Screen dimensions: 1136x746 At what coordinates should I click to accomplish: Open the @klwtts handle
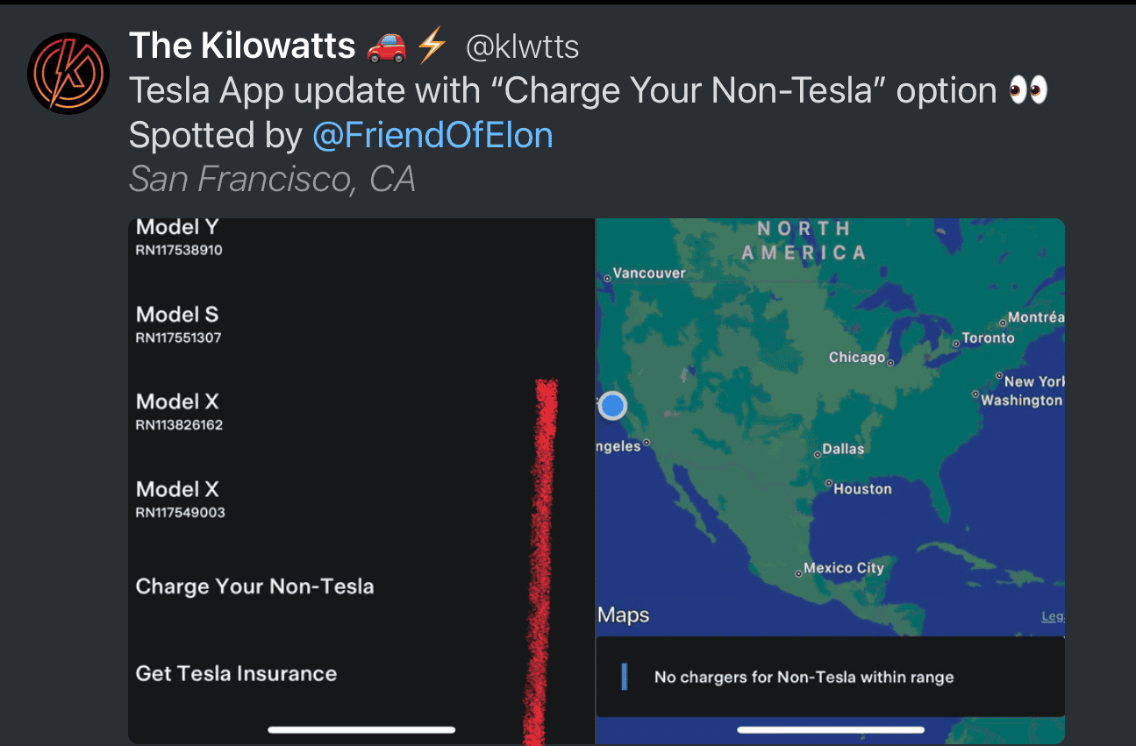click(522, 46)
